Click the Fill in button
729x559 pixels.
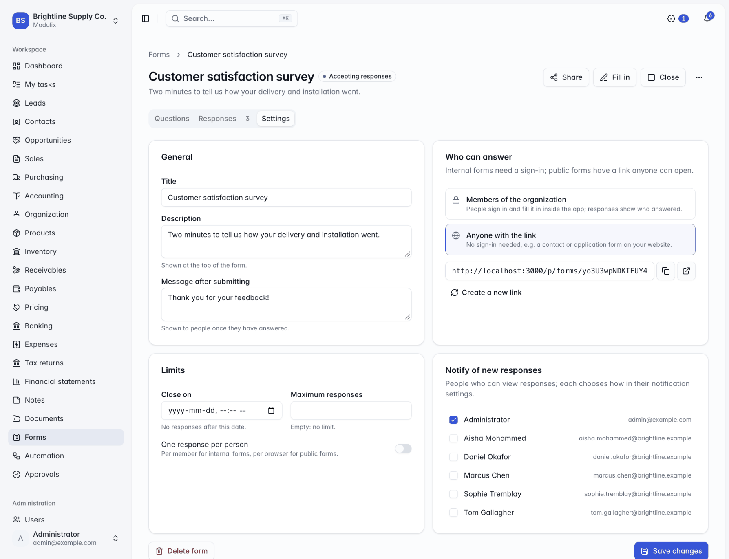614,77
